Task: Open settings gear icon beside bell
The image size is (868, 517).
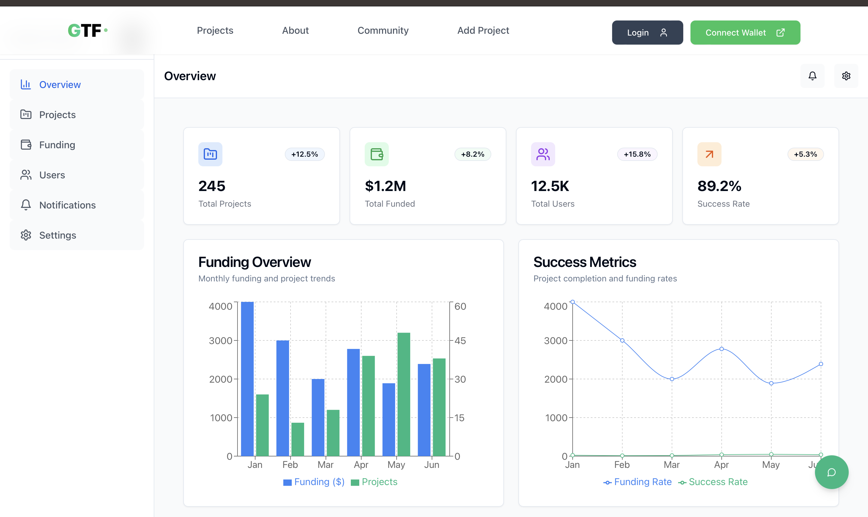Action: click(x=846, y=76)
